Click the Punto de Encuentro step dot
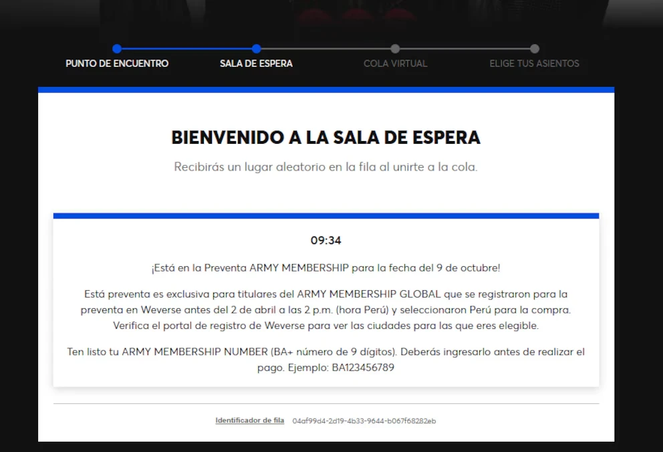Viewport: 663px width, 452px height. [117, 49]
